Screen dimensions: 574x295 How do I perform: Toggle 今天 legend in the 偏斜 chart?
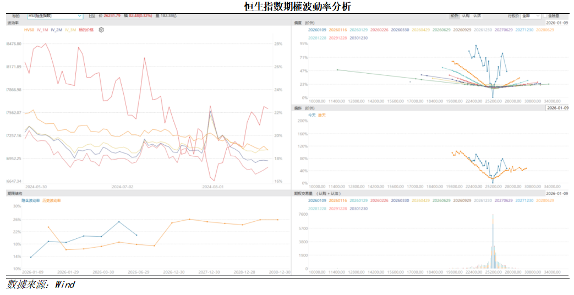(312, 115)
